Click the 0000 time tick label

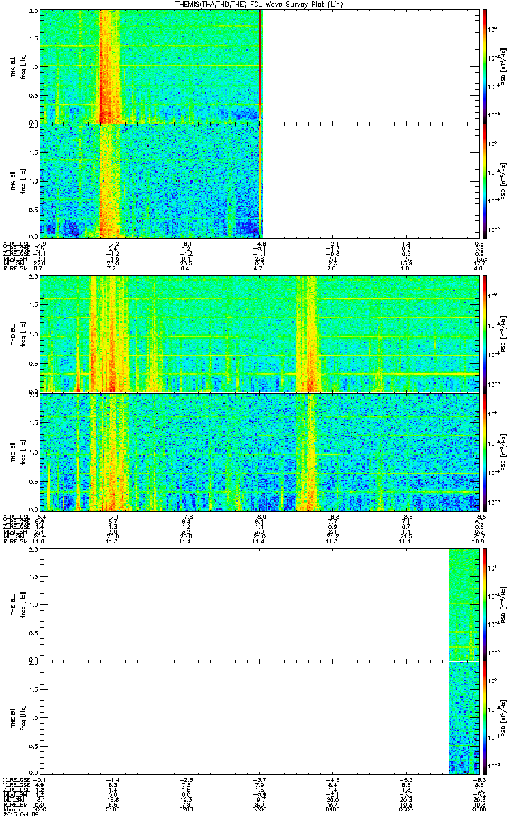40,808
